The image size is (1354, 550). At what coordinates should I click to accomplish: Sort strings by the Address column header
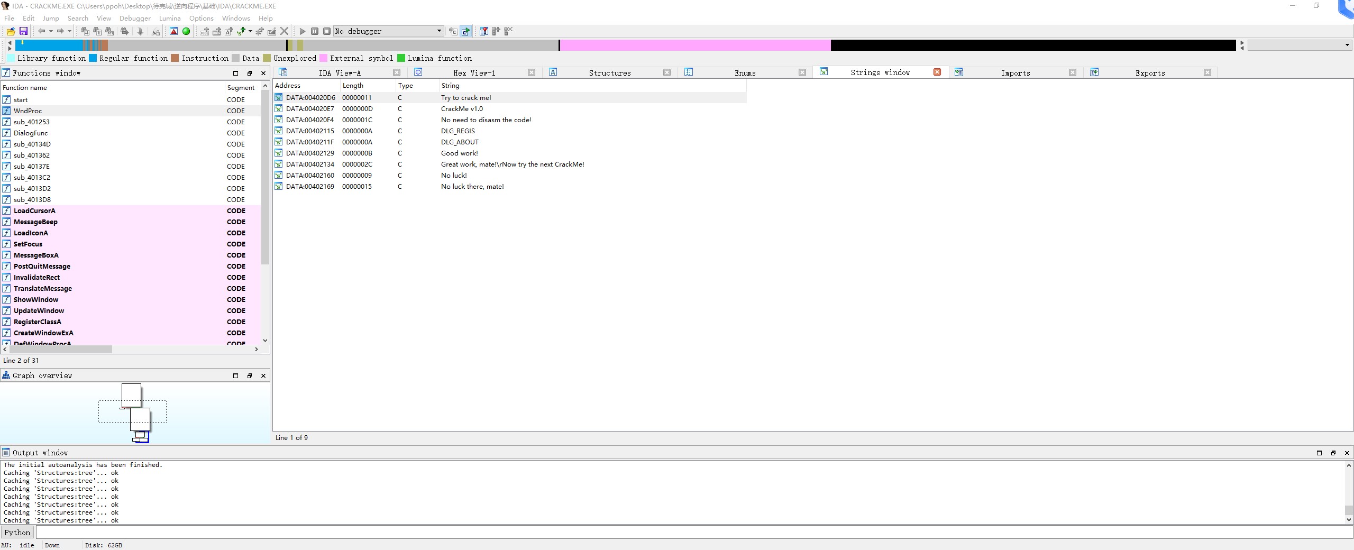307,86
